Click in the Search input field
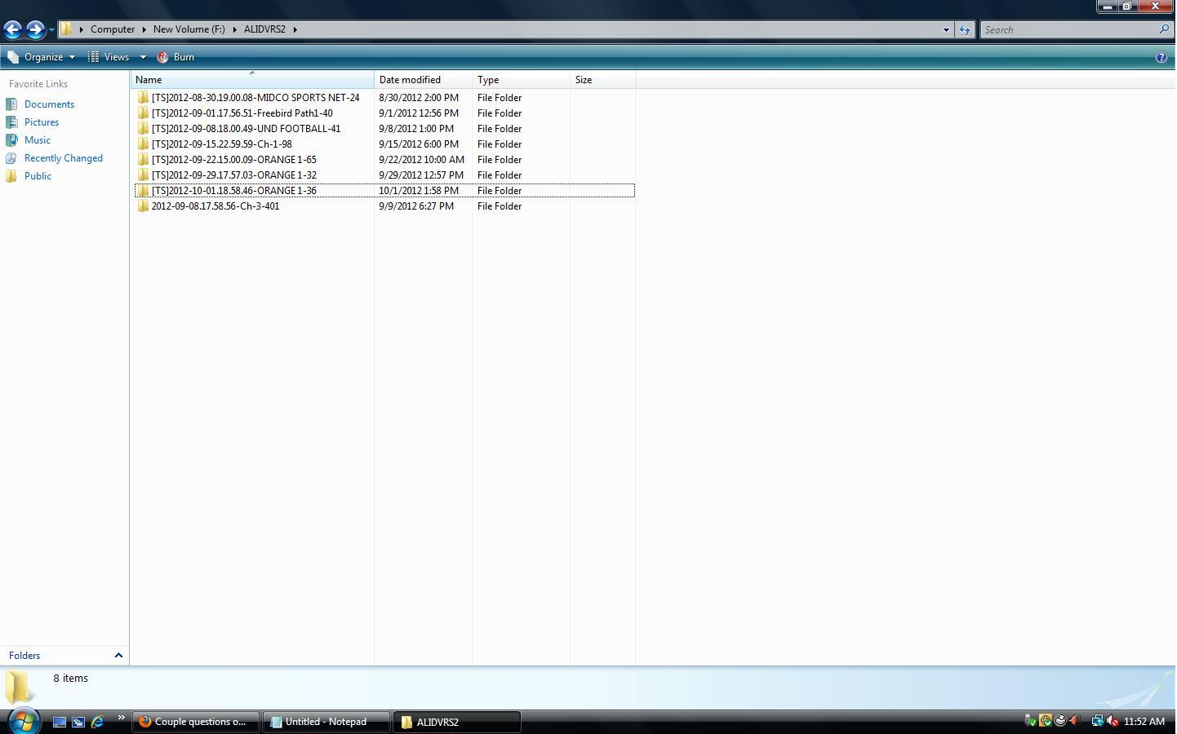The height and width of the screenshot is (734, 1177). 1069,29
